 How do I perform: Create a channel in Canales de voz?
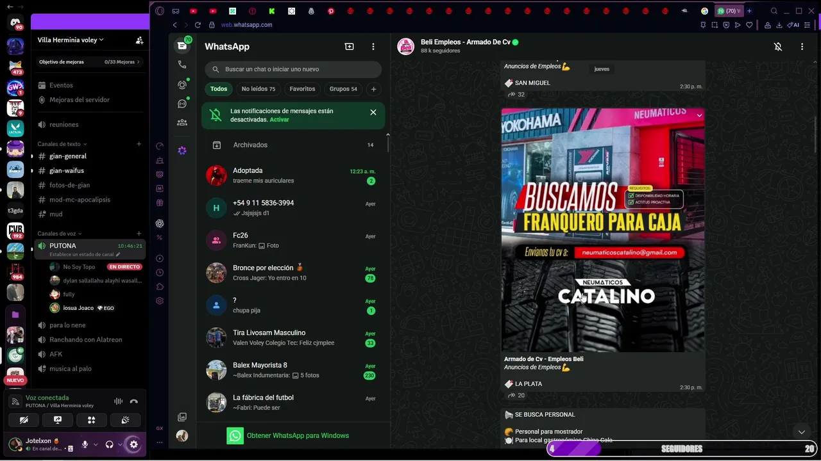[139, 234]
